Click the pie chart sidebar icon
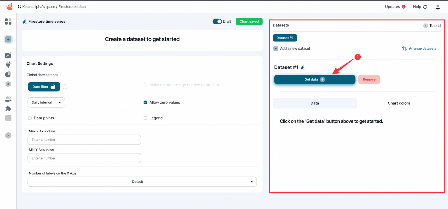448x209 pixels. (8, 74)
